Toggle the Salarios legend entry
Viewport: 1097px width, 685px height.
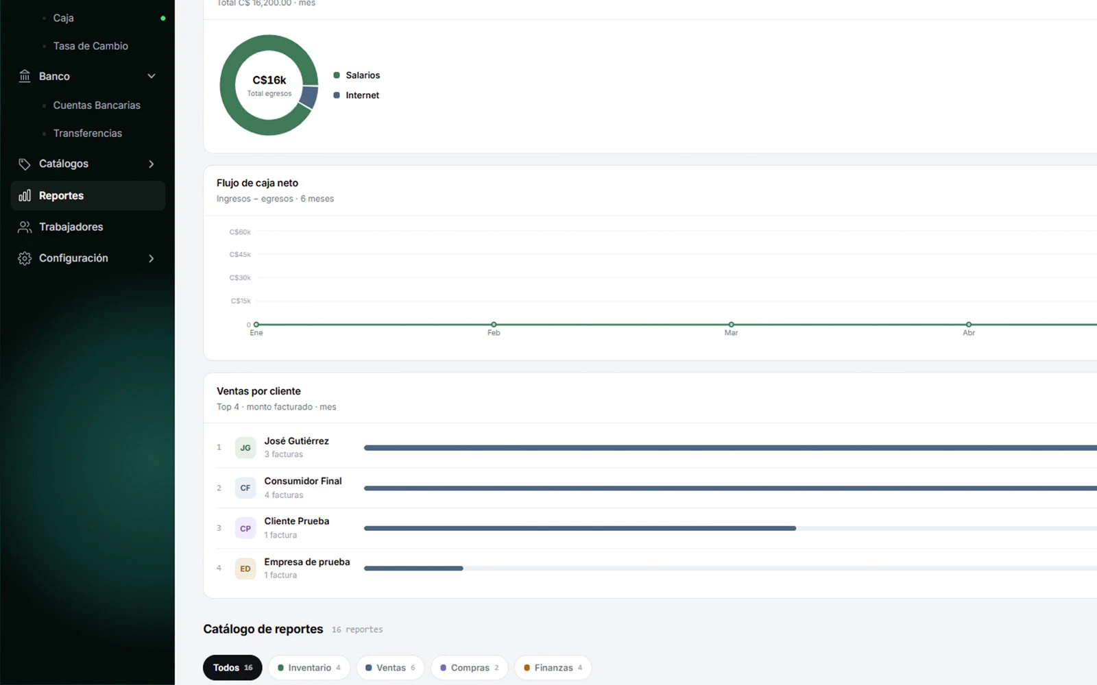[357, 75]
